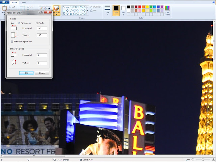The height and width of the screenshot is (162, 216).
Task: Open Edit colors palette
Action: pyautogui.click(x=167, y=11)
